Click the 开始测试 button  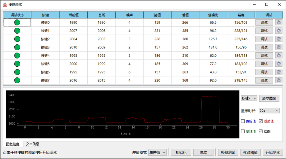(x=273, y=152)
